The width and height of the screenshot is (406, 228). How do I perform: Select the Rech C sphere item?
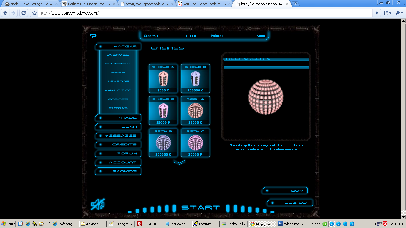point(195,143)
